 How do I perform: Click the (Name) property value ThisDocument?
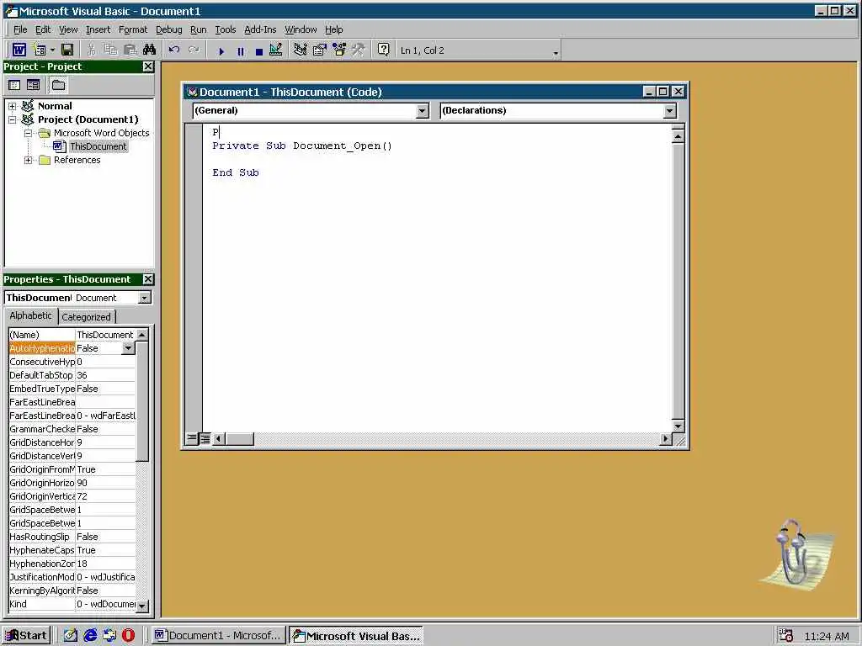[105, 335]
